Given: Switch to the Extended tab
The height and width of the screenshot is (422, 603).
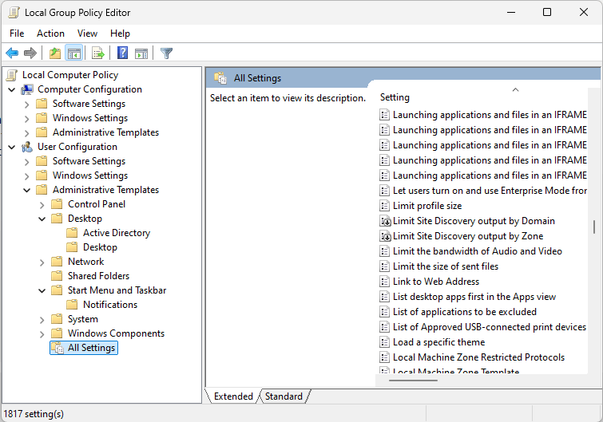Looking at the screenshot, I should coord(233,396).
